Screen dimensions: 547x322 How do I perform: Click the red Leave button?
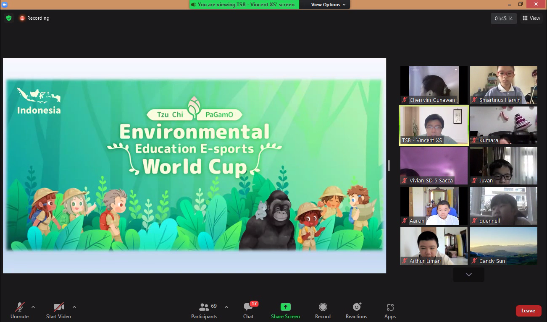coord(529,311)
